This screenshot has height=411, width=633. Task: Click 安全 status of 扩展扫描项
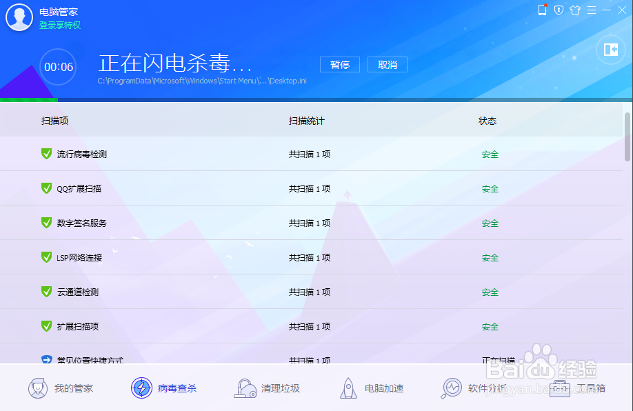(490, 326)
